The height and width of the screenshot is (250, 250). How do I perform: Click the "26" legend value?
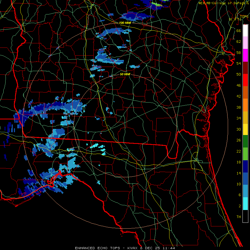click(239, 140)
